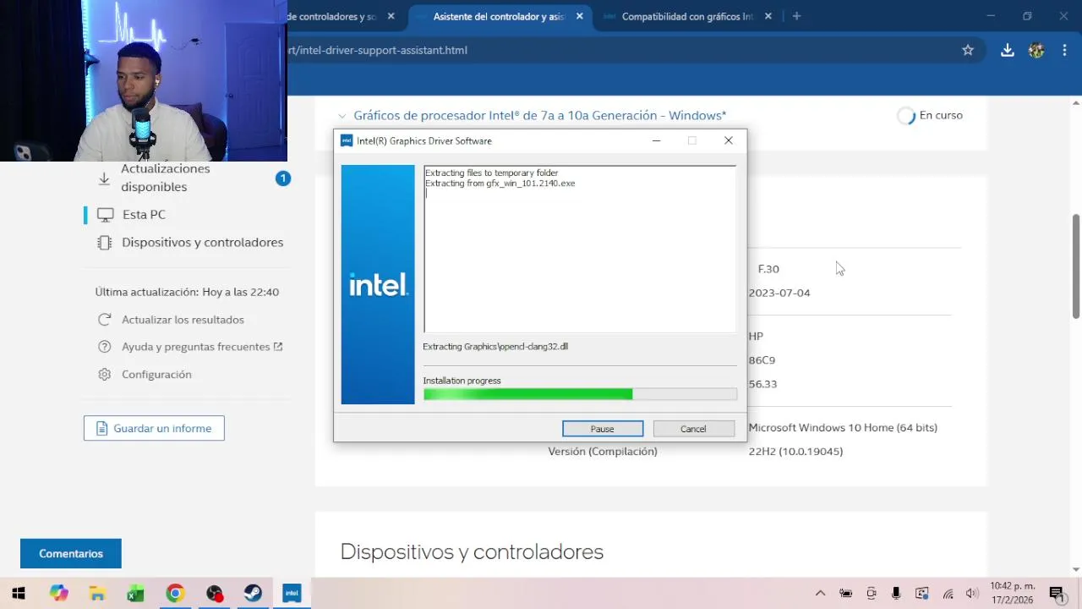Open Ayuda y preguntas frecuentes

196,347
